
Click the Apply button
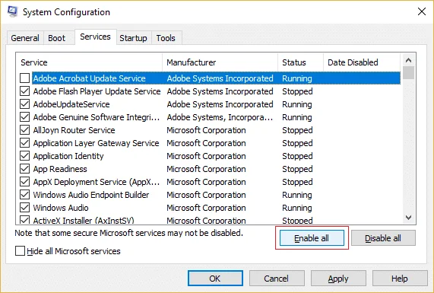(x=338, y=279)
